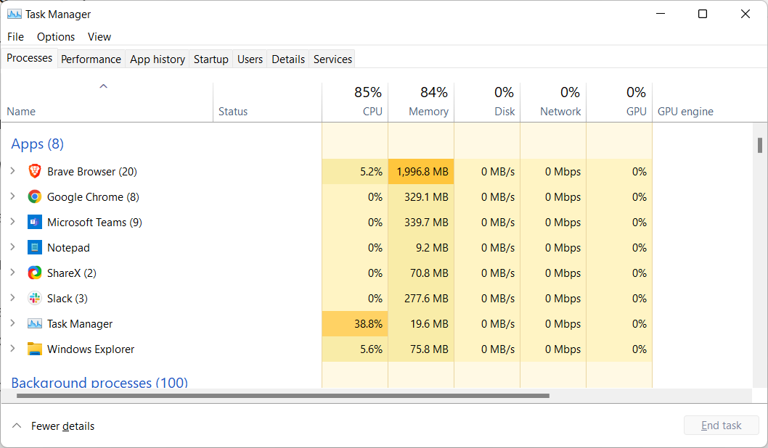This screenshot has height=448, width=768.
Task: Sort by the Name column header
Action: pos(107,101)
